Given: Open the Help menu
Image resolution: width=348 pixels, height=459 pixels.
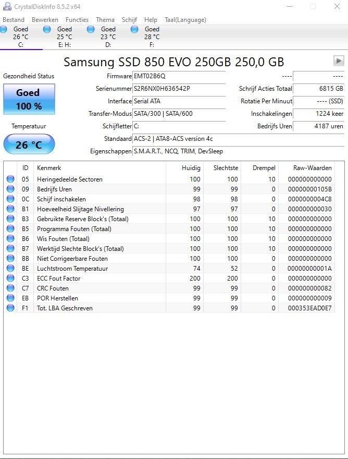Looking at the screenshot, I should point(151,20).
